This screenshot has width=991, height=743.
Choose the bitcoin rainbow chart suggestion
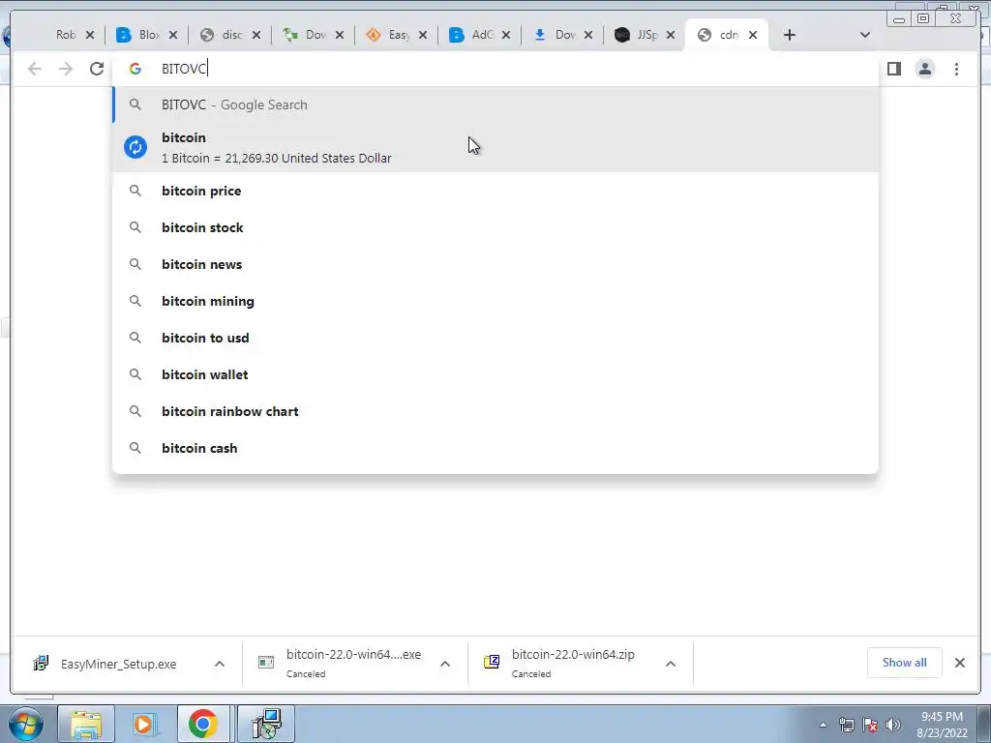(496, 410)
